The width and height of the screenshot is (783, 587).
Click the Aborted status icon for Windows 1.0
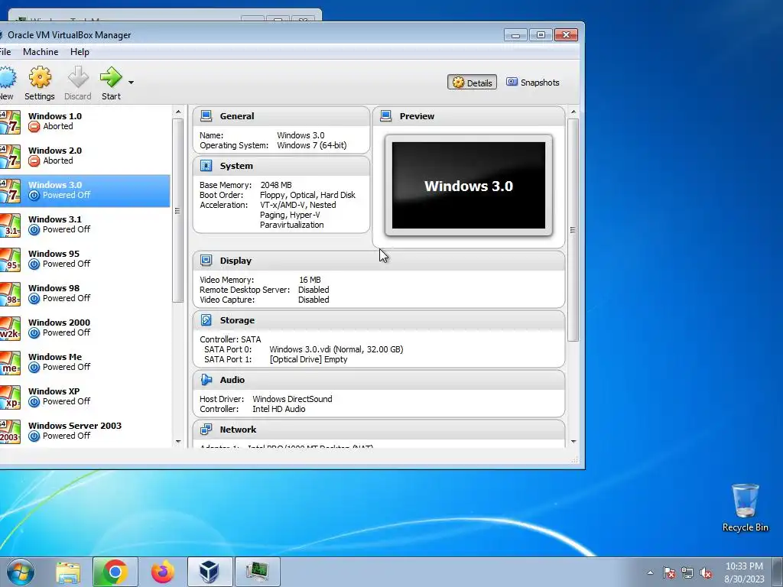[34, 127]
